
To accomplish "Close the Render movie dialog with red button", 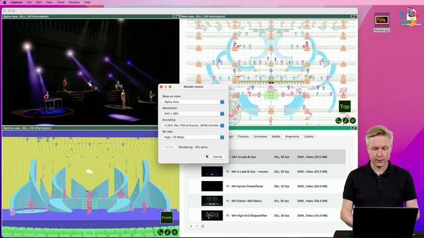I will pos(162,87).
